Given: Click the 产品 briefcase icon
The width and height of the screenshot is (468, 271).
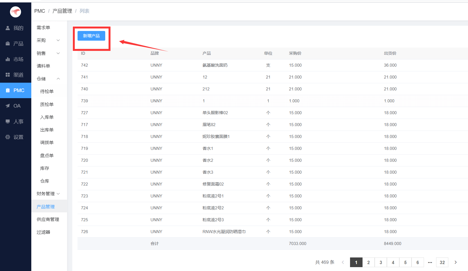Looking at the screenshot, I should coord(8,43).
